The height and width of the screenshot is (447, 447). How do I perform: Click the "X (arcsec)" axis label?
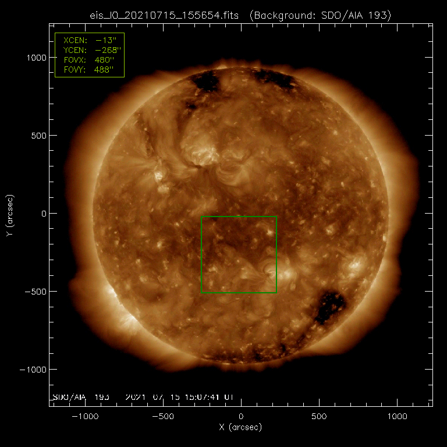click(x=240, y=428)
